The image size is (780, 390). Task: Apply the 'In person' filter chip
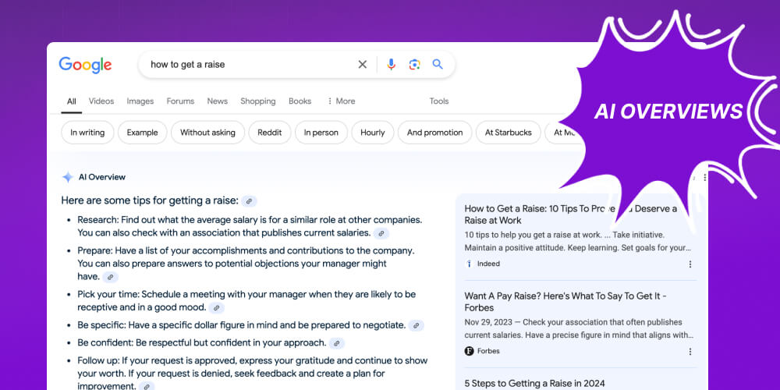tap(321, 133)
